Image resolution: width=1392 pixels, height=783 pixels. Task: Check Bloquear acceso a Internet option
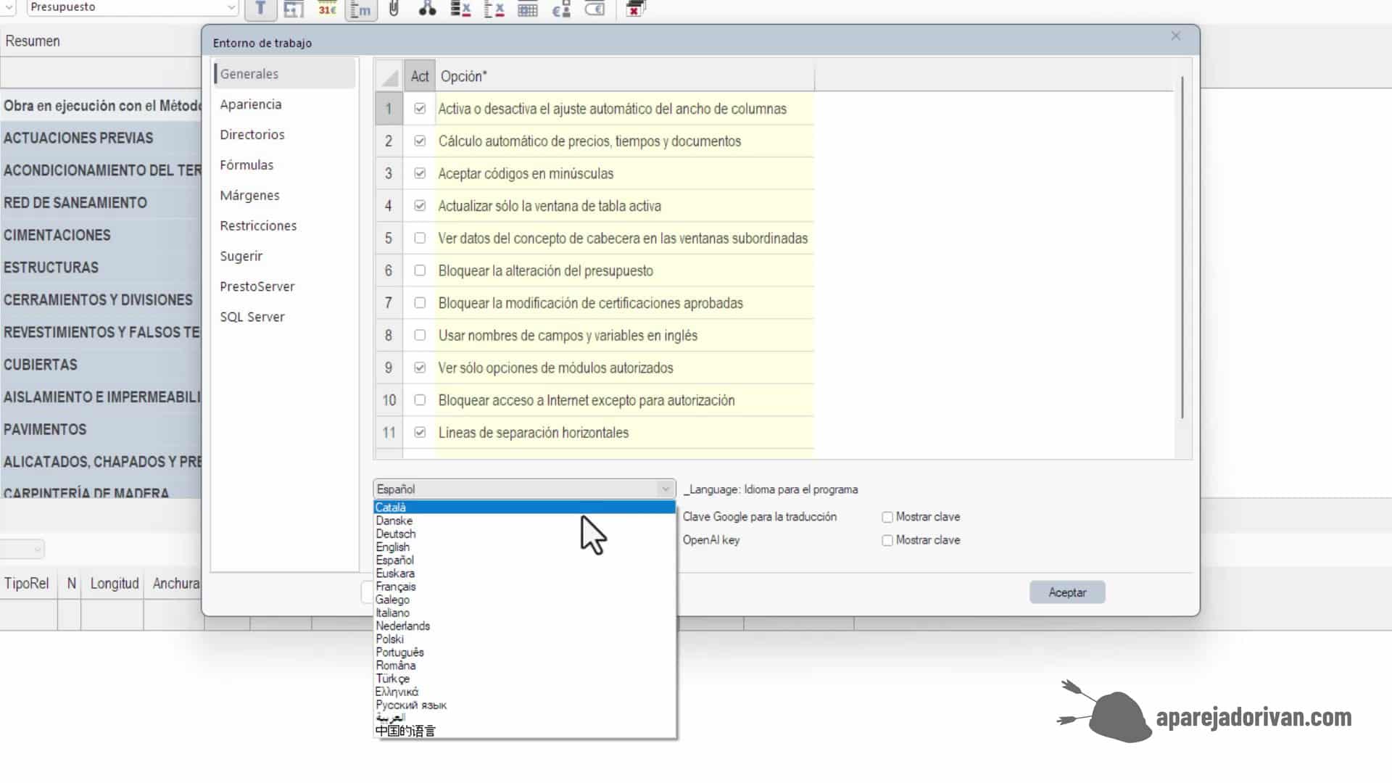(420, 400)
